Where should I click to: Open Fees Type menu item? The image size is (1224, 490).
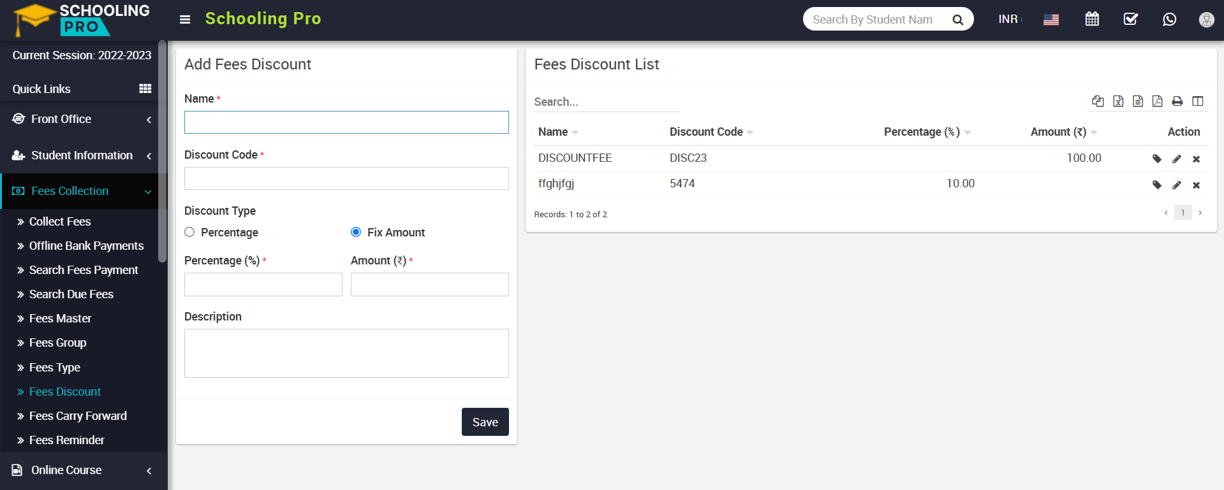54,368
